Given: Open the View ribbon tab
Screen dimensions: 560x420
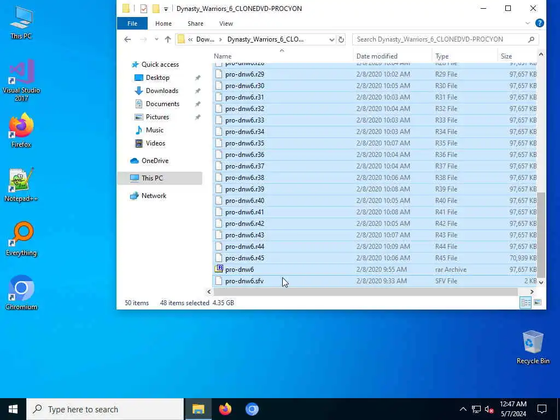Looking at the screenshot, I should point(226,23).
